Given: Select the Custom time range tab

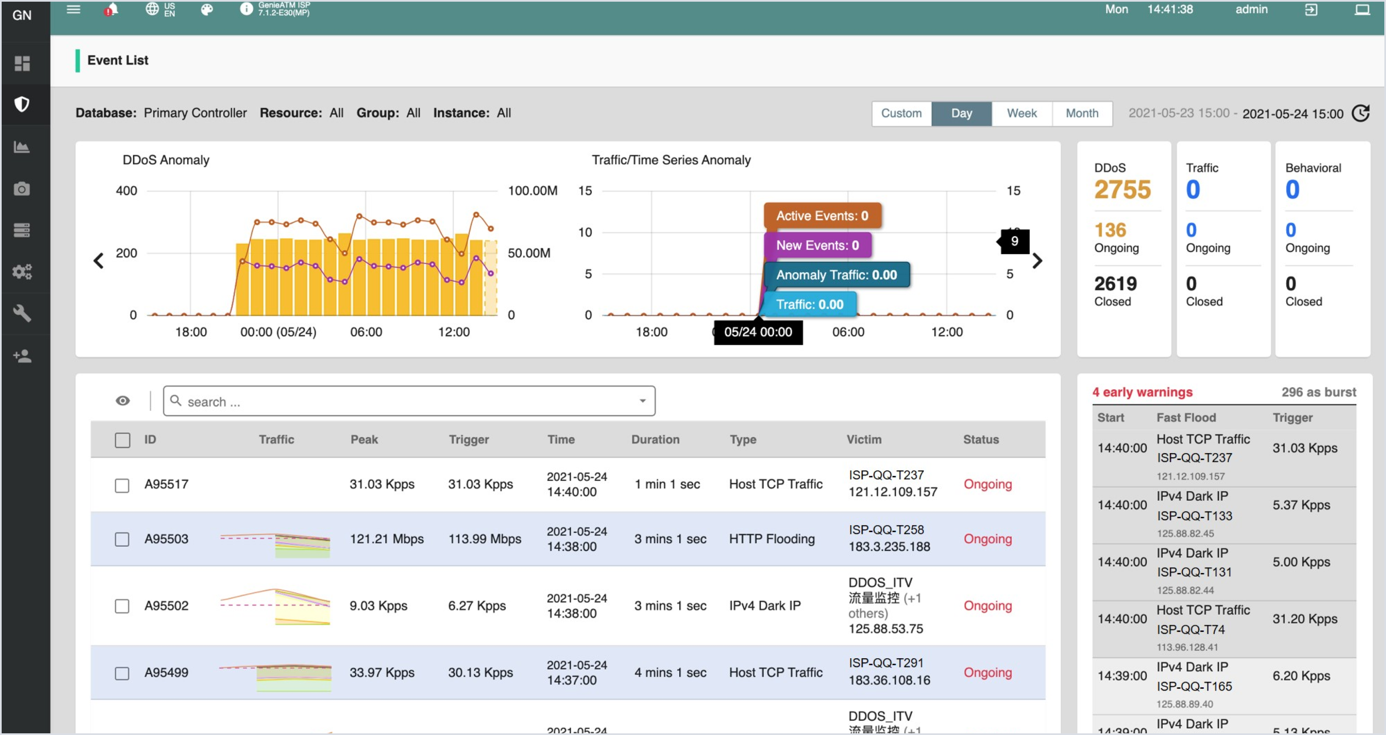Looking at the screenshot, I should coord(901,114).
